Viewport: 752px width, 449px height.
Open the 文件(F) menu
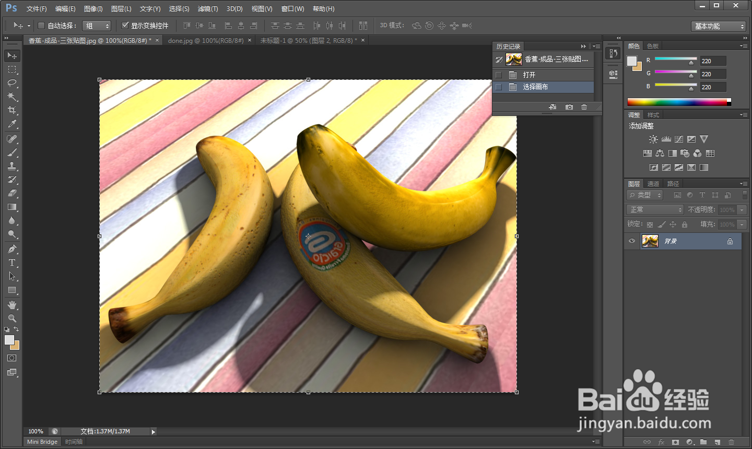tap(37, 9)
